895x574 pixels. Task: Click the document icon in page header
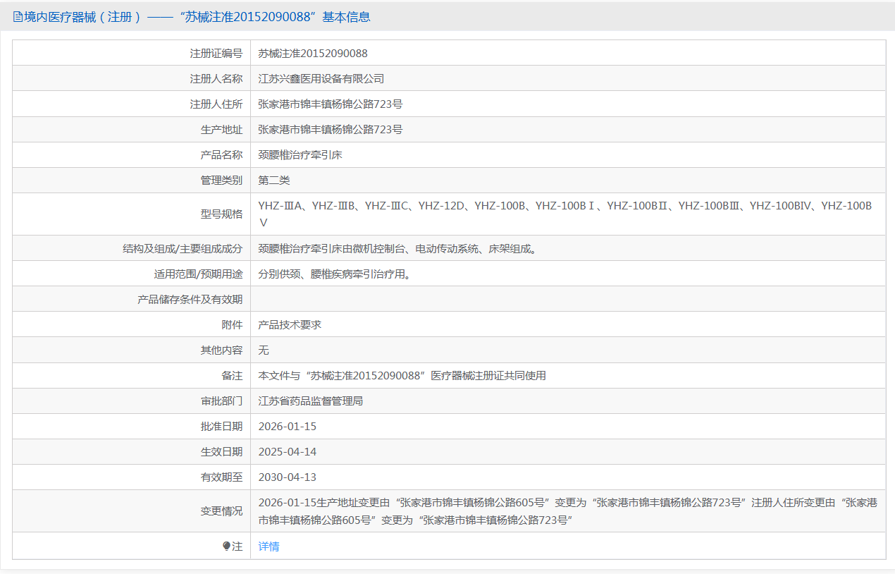coord(18,17)
